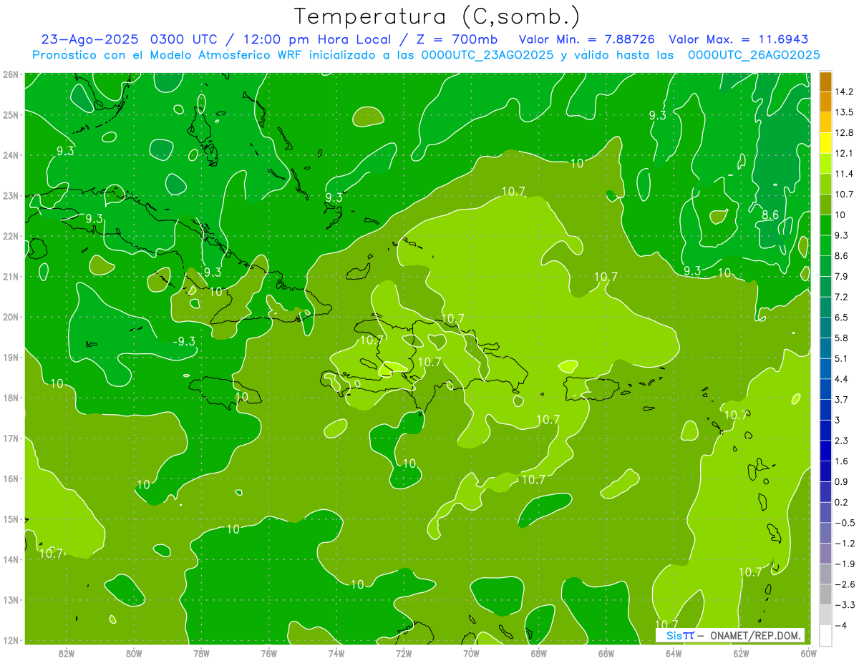
Task: Click the "ONAMET/REP.DOM." credit label
Action: pos(755,635)
